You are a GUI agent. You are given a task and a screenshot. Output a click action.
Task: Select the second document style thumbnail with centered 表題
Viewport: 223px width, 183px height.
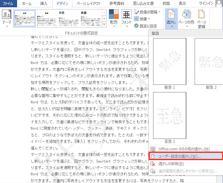[x=46, y=18]
